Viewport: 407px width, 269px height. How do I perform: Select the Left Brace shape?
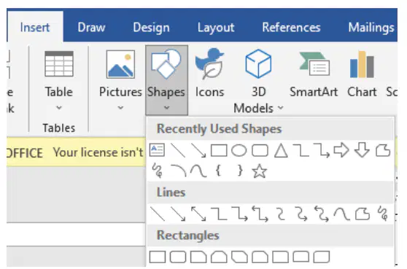219,171
